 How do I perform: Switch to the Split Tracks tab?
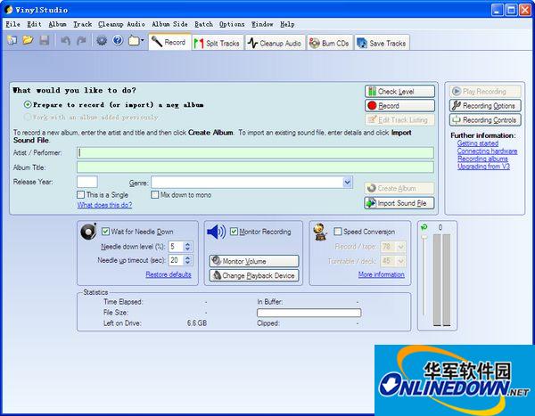tap(218, 43)
